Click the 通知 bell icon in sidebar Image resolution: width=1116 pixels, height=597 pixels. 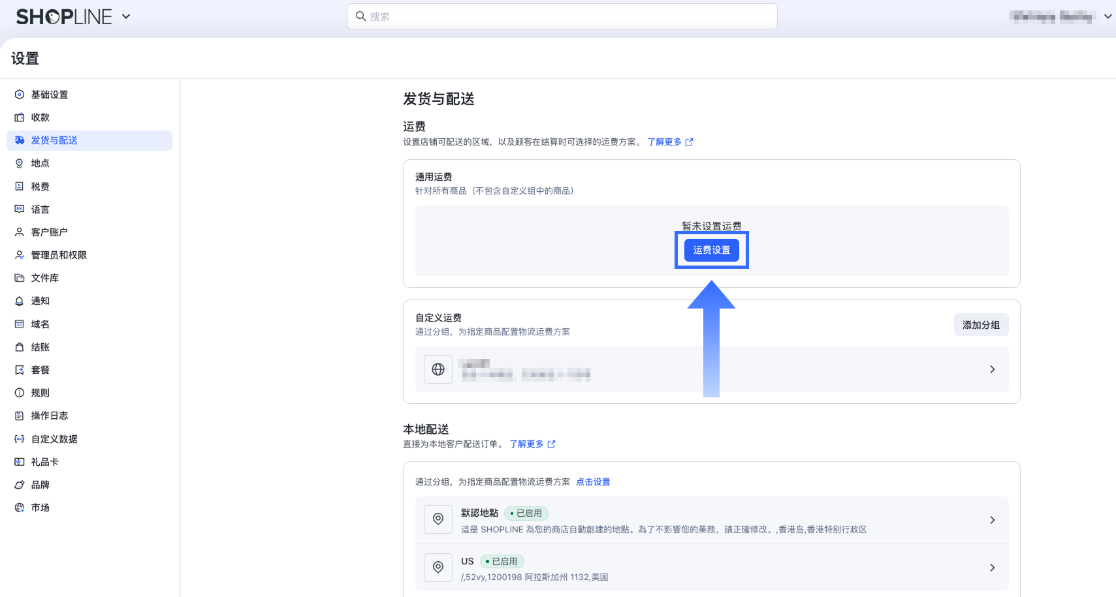[20, 301]
